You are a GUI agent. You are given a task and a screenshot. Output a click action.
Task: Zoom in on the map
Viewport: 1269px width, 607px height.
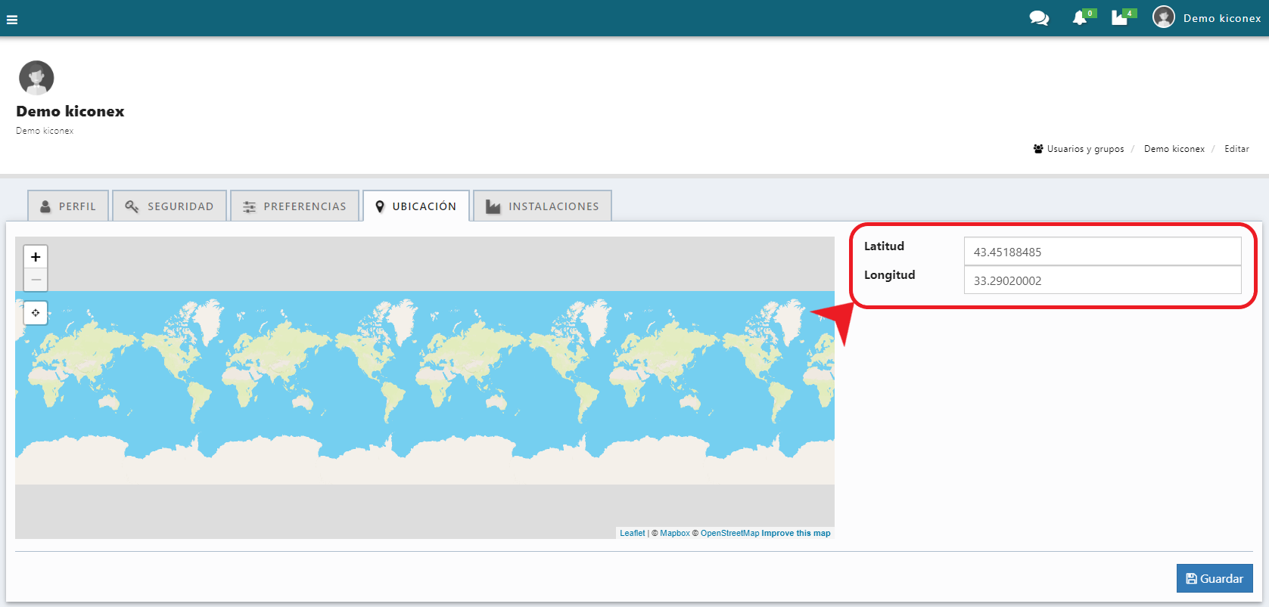pyautogui.click(x=36, y=257)
